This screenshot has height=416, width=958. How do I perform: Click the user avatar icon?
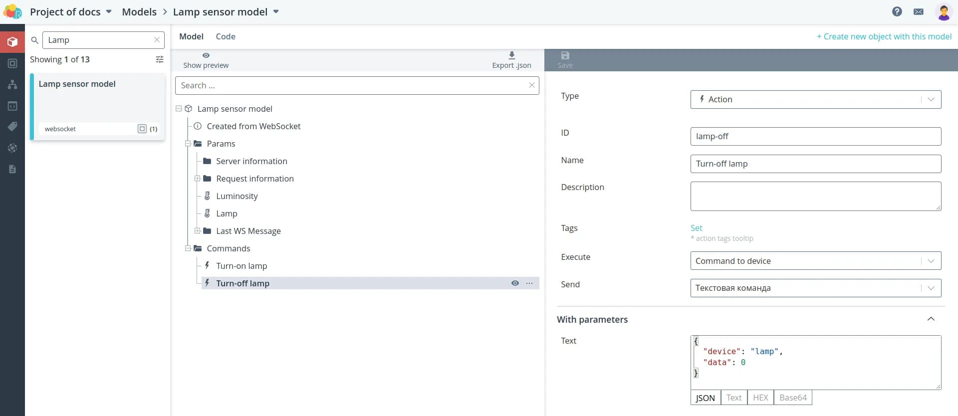[943, 12]
